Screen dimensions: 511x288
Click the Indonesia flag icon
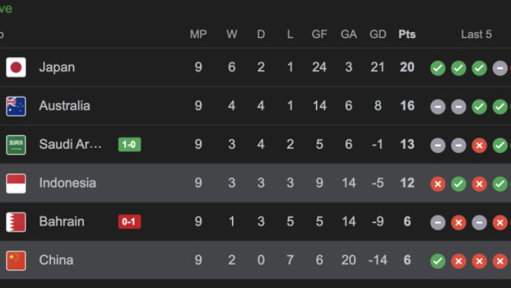pyautogui.click(x=16, y=183)
